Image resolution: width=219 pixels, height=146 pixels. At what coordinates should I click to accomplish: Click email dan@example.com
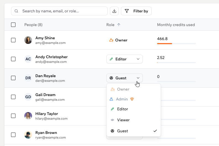tap(50, 81)
